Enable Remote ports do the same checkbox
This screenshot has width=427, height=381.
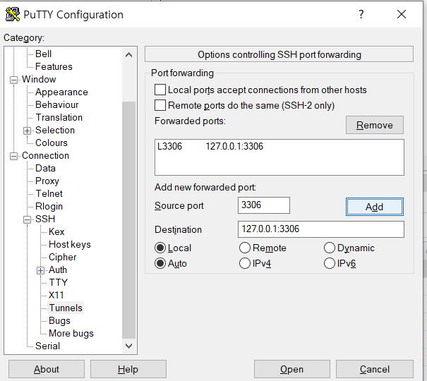pyautogui.click(x=160, y=105)
